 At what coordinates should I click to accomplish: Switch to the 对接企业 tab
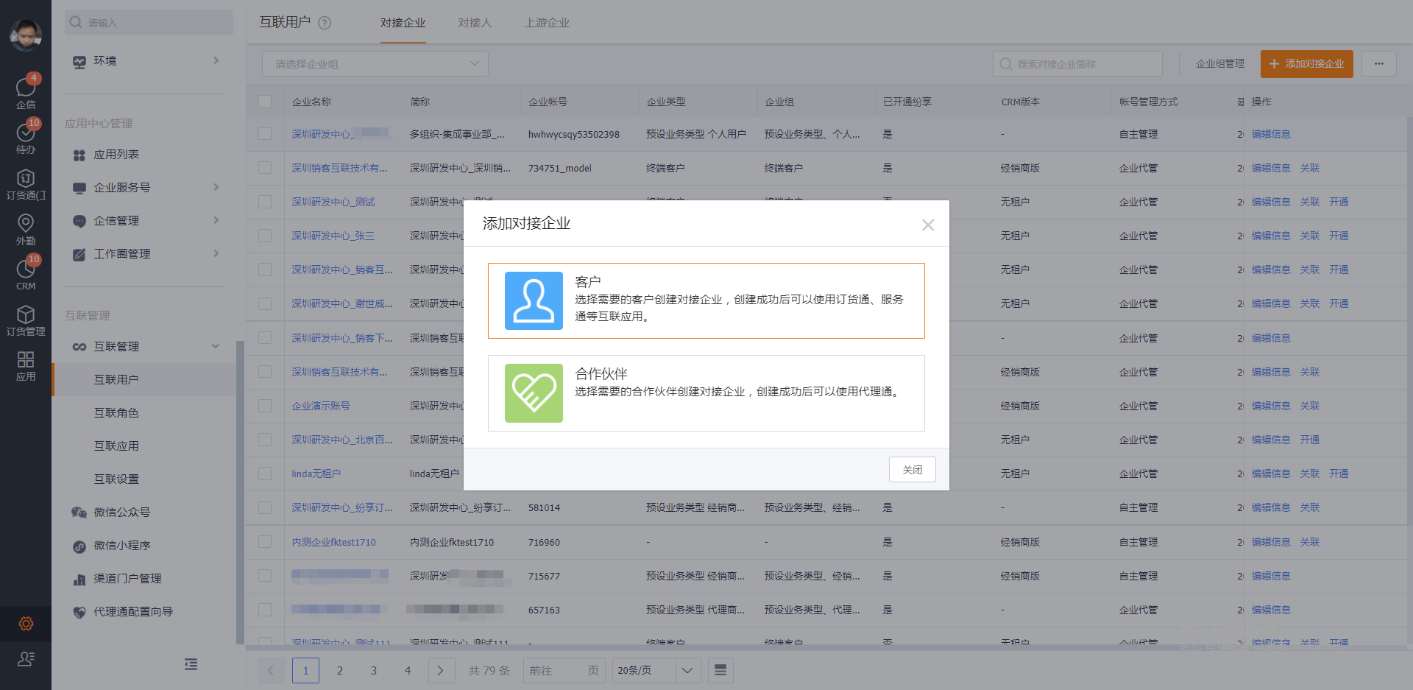403,23
